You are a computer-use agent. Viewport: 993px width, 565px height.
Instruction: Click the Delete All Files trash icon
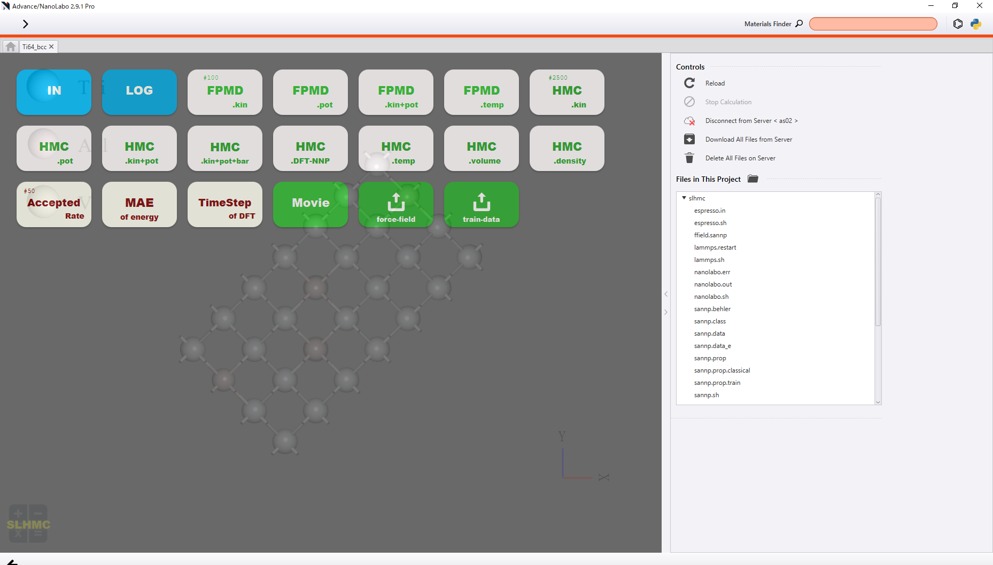[689, 158]
